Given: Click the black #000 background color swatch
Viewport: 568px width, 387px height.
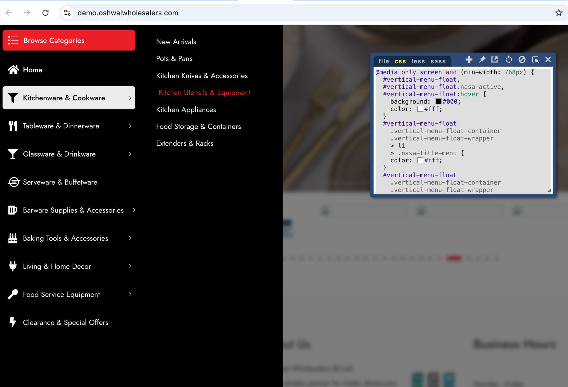Looking at the screenshot, I should click(x=438, y=101).
